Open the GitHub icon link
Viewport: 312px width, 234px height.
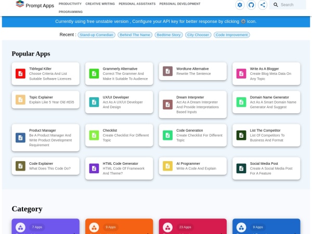(251, 5)
